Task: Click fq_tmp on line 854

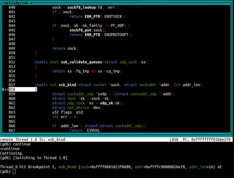Action: click(x=82, y=71)
